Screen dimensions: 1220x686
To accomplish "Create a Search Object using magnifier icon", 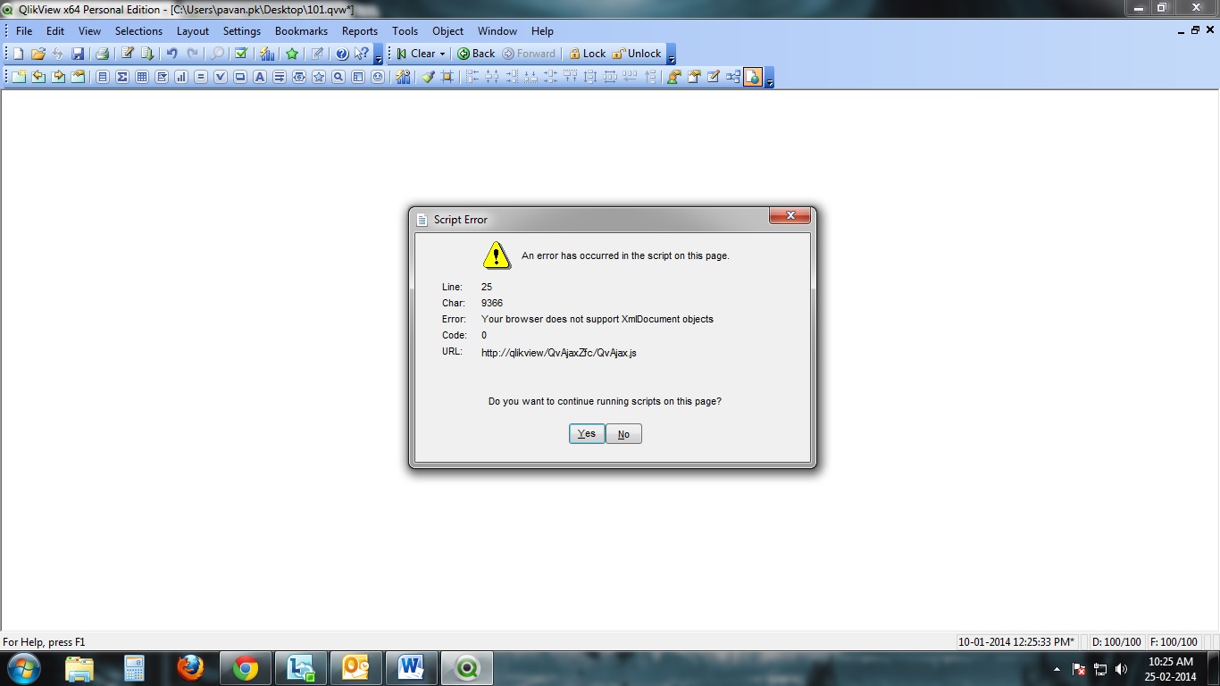I will (338, 77).
